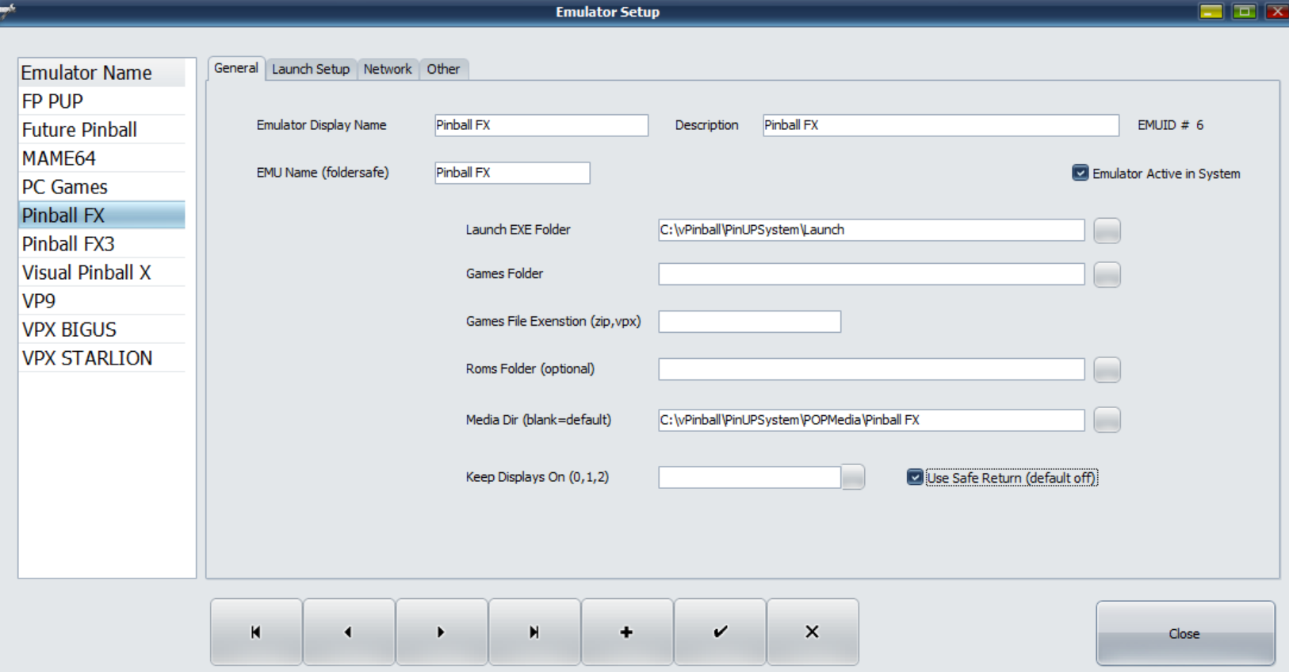This screenshot has height=672, width=1289.
Task: Open the Network tab
Action: coord(388,69)
